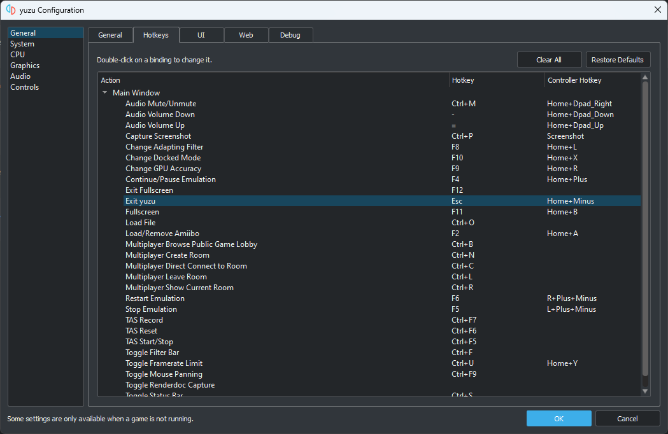
Task: Select Toggle Renderdoc Capture row
Action: tap(382, 385)
